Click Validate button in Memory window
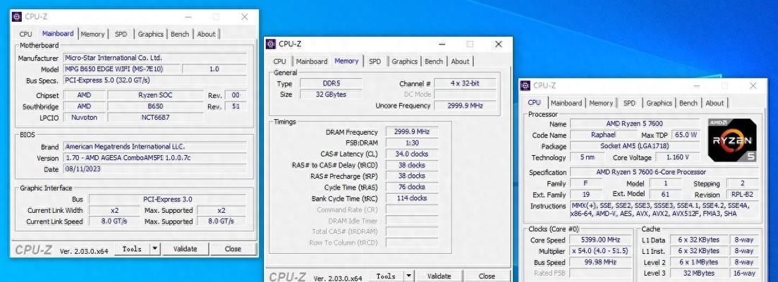This screenshot has height=282, width=778. (x=439, y=276)
